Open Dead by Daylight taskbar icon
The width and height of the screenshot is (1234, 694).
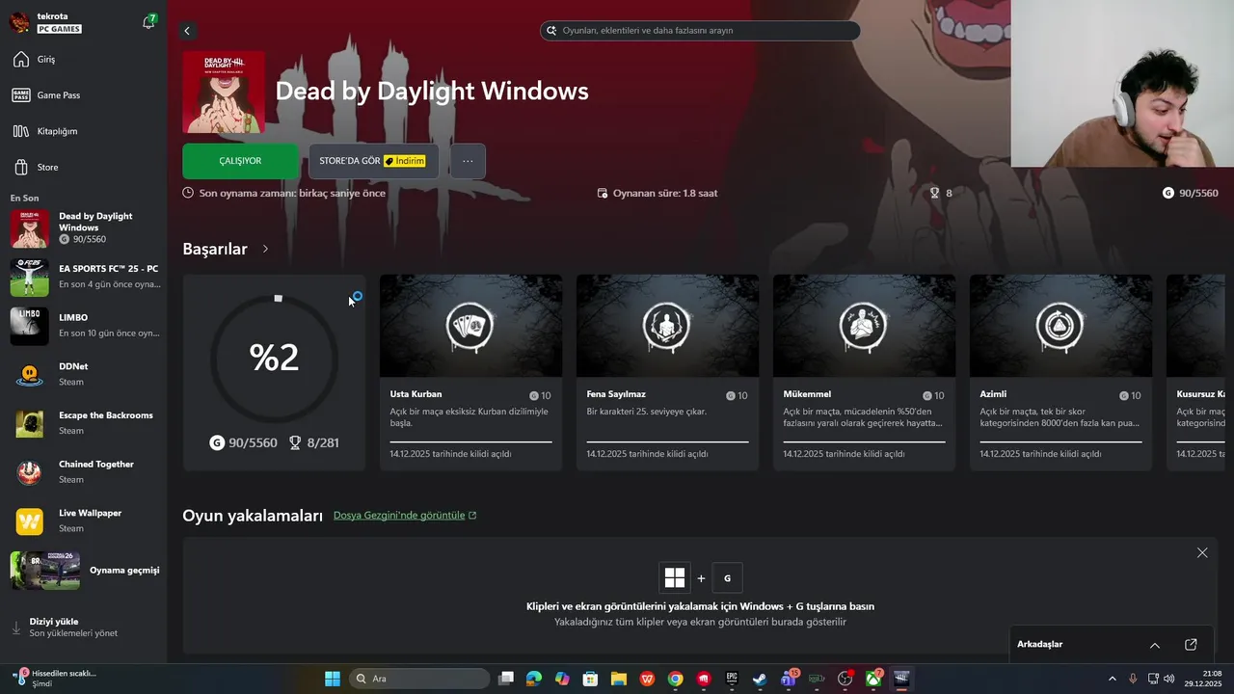coord(902,679)
